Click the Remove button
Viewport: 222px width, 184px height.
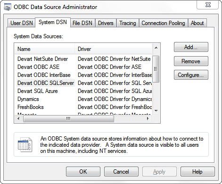point(191,61)
